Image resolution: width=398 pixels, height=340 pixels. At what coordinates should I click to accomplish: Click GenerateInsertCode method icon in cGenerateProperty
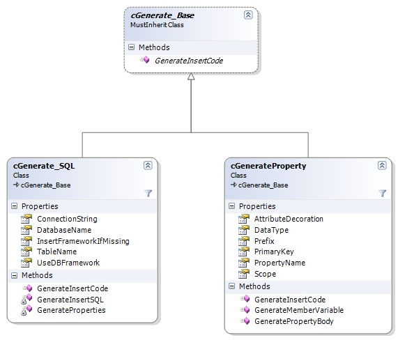click(x=245, y=299)
